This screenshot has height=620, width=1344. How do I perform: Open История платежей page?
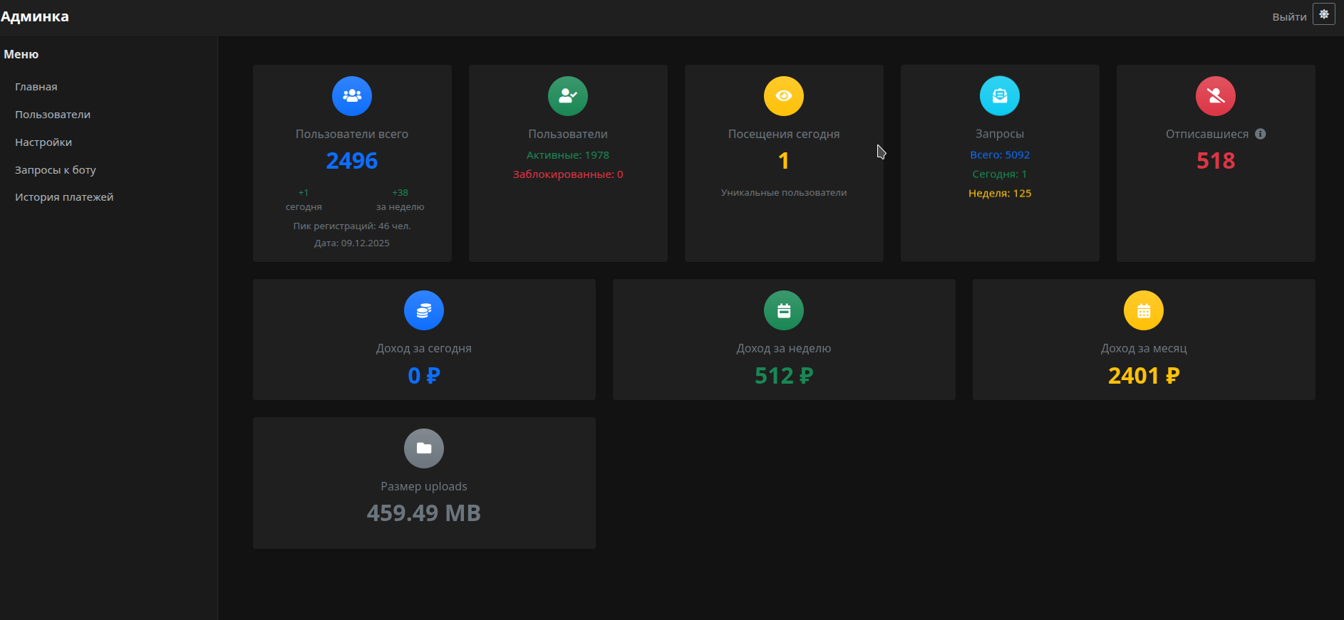[x=64, y=197]
